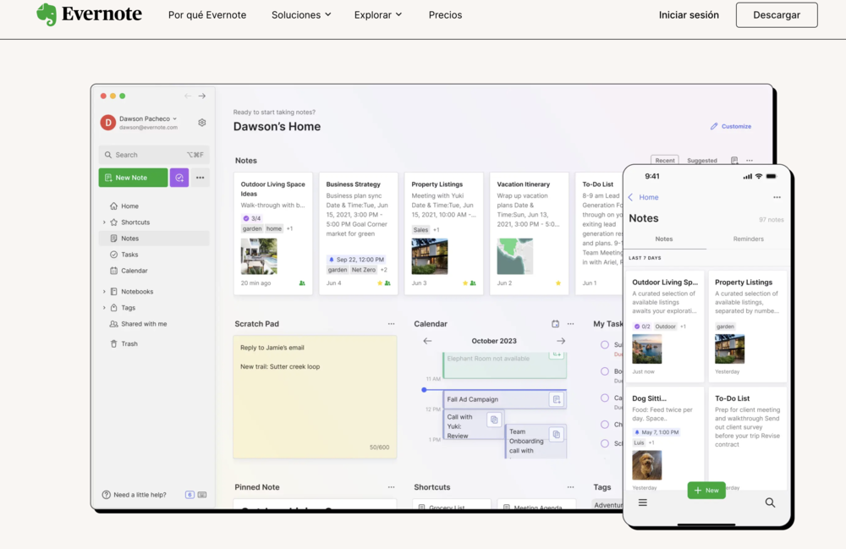Expand the Notebooks tree in sidebar

(104, 291)
